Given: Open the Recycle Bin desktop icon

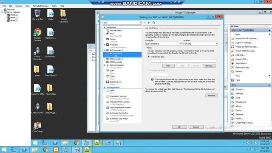Looking at the screenshot, I should pos(37,15).
